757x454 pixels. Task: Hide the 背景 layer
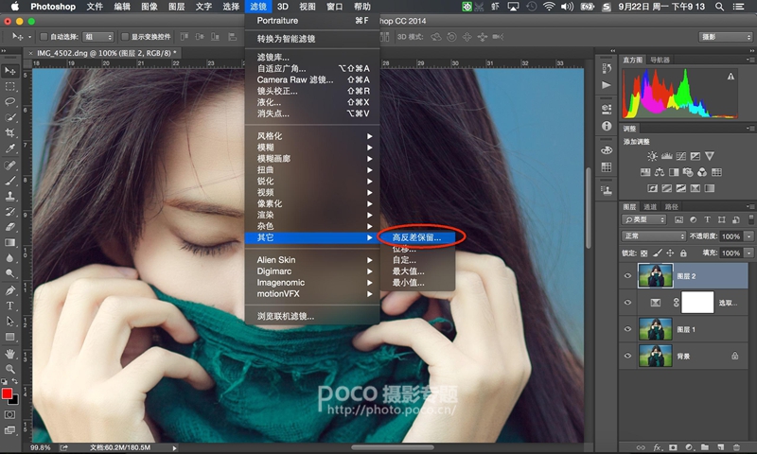[627, 356]
